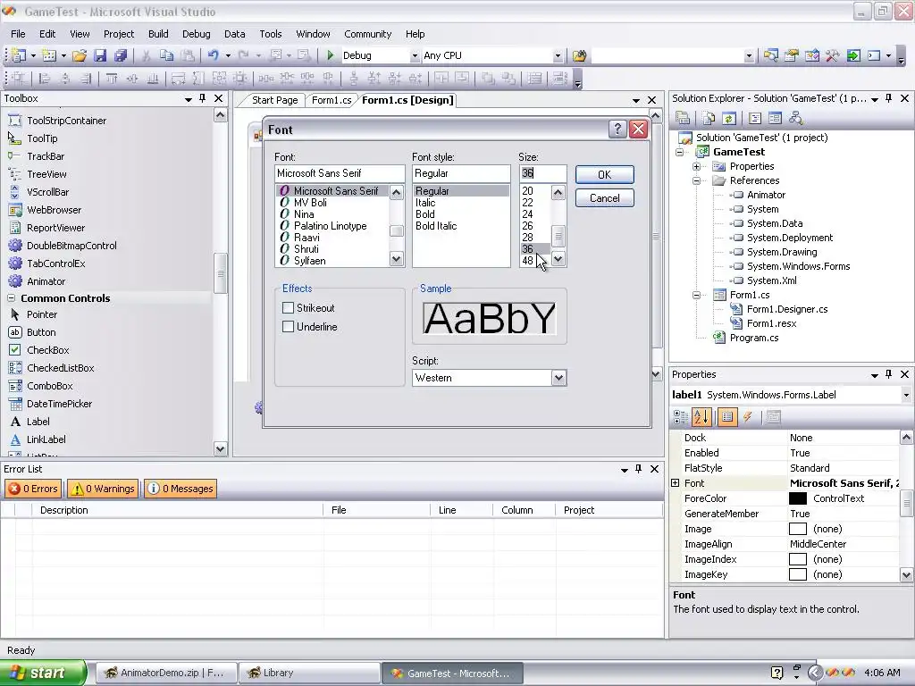Choose the LinkLabel control in Toolbox

point(46,439)
